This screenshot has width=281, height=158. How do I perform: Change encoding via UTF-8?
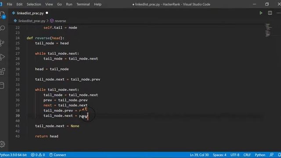coord(235,155)
